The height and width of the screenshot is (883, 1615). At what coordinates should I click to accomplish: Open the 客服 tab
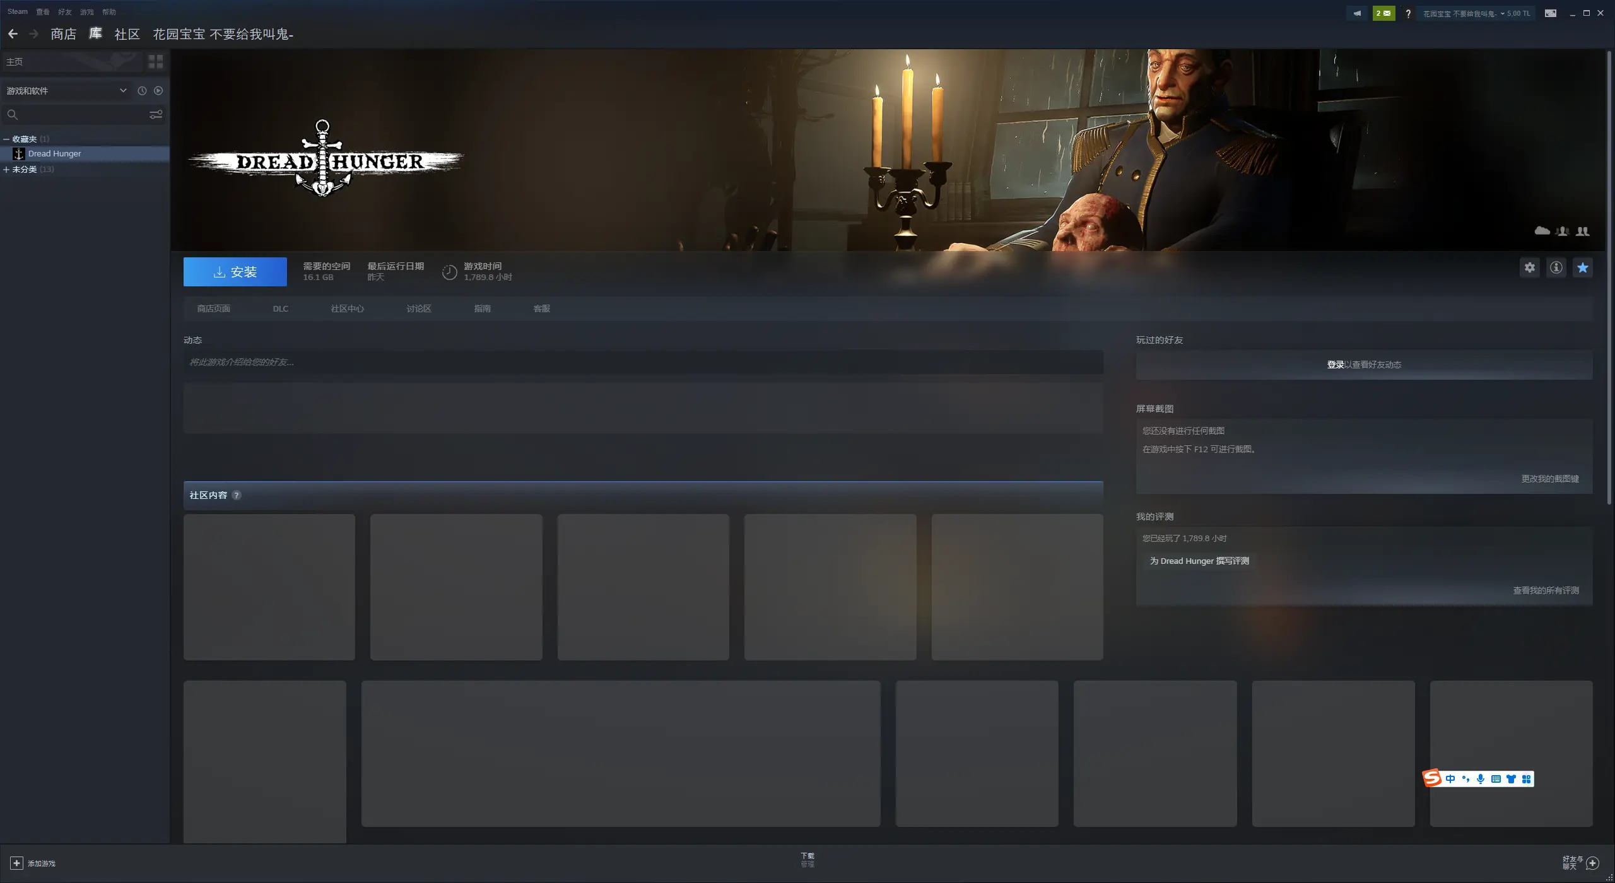(542, 308)
